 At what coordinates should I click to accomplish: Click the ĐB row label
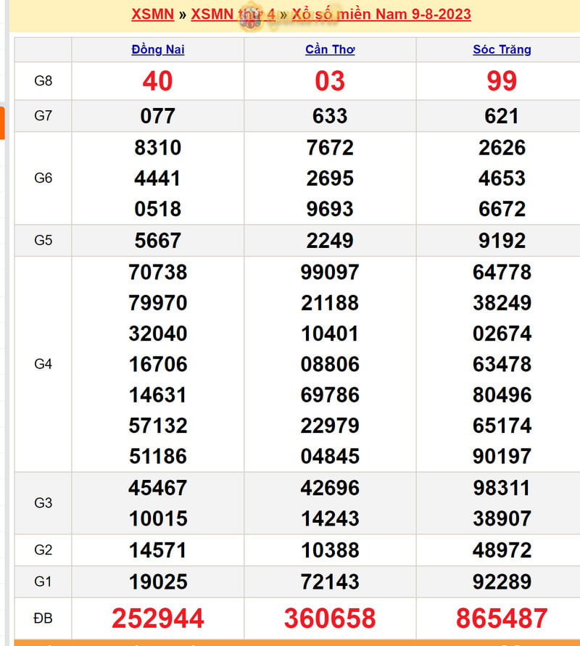[x=43, y=618]
